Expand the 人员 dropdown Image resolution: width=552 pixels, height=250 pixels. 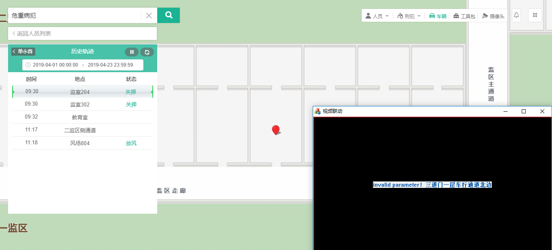pyautogui.click(x=377, y=16)
